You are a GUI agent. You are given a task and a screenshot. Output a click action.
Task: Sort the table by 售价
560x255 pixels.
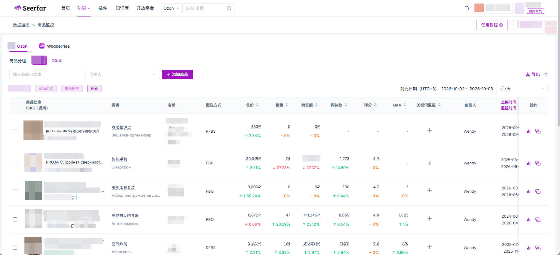[257, 105]
